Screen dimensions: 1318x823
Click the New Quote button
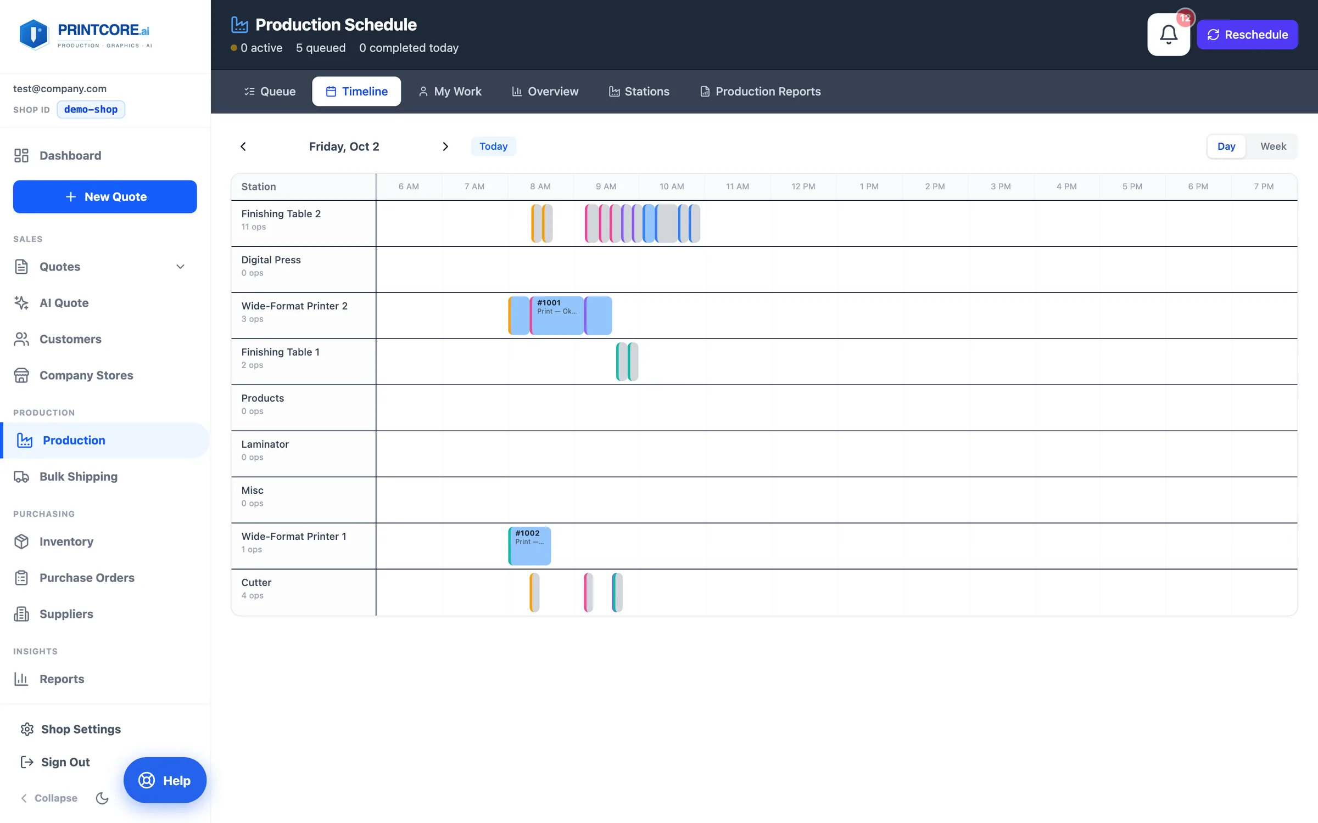(x=105, y=196)
